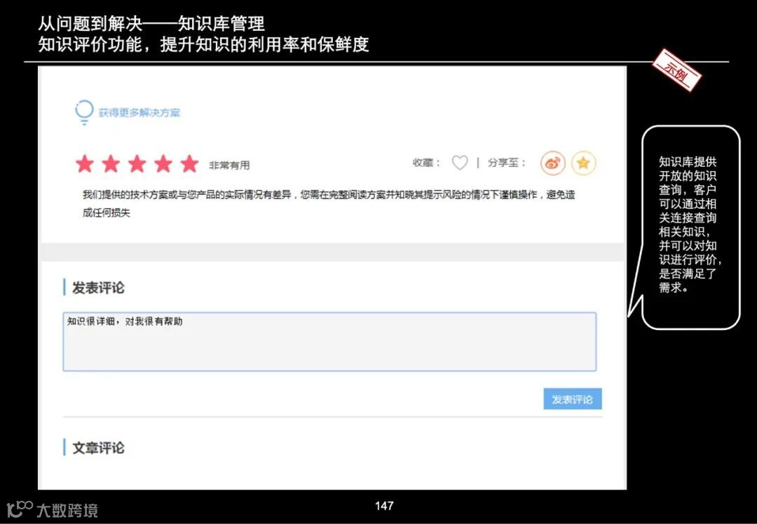This screenshot has width=757, height=524.
Task: Click the slide title 从问题到解决——知识库管理
Action: pyautogui.click(x=151, y=24)
